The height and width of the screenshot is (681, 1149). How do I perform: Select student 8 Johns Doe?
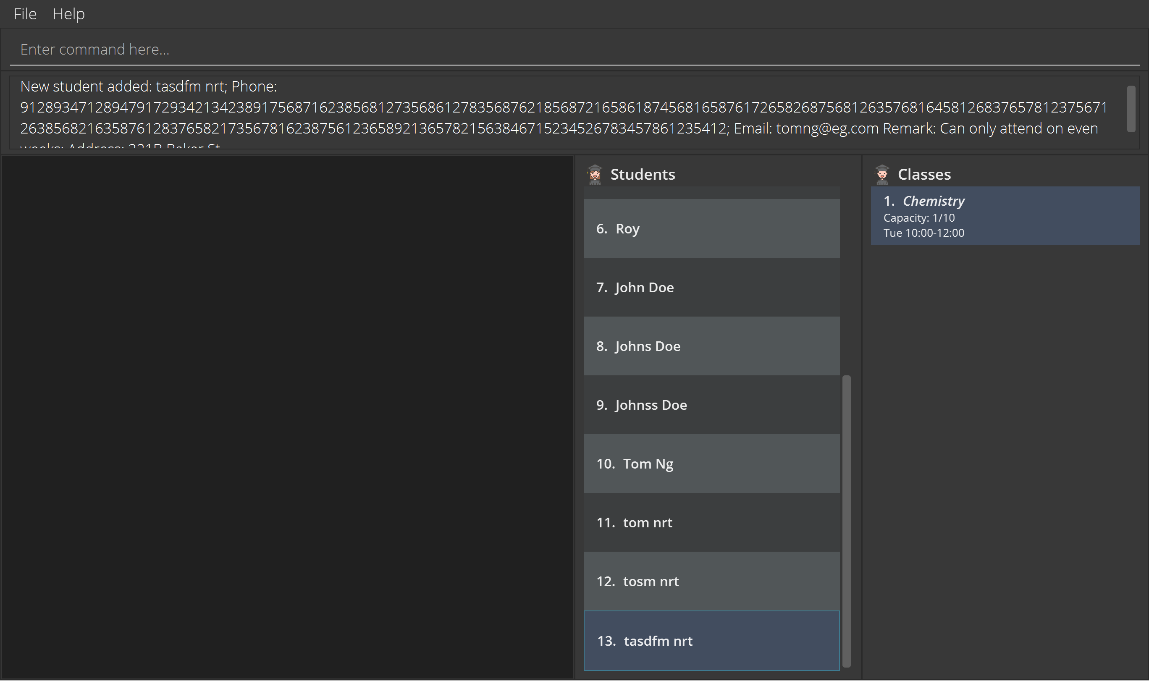(711, 346)
